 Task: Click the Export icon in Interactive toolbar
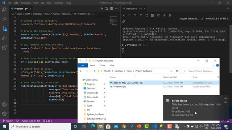click(x=164, y=15)
